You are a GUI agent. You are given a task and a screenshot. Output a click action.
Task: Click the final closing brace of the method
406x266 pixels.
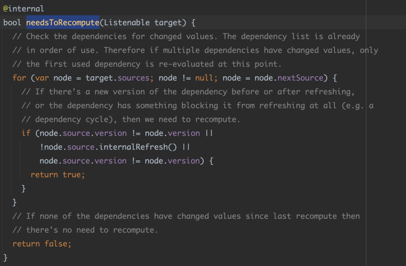(x=6, y=257)
